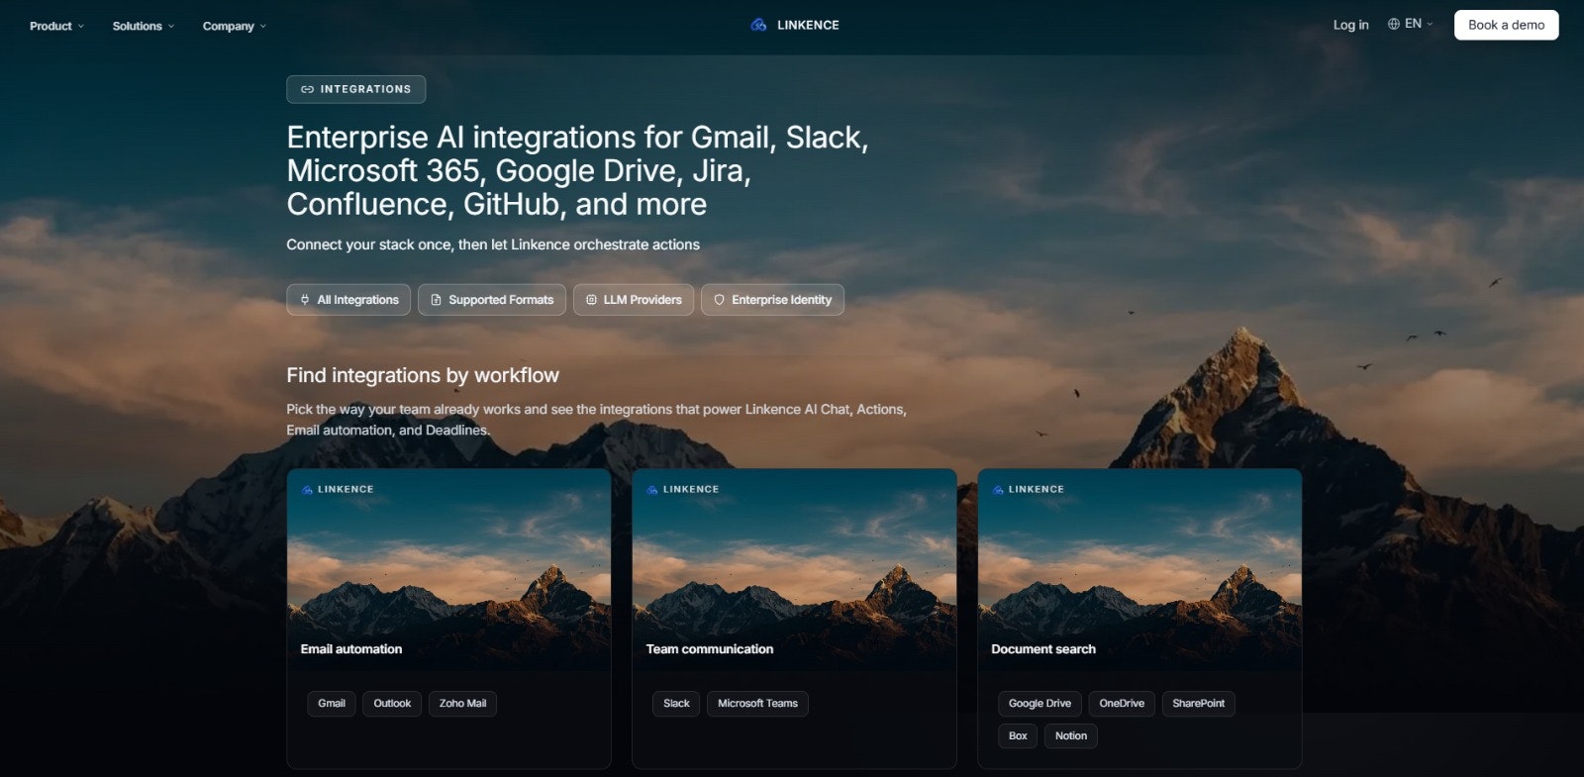
Task: Open the Enterprise Identity tab
Action: [772, 300]
